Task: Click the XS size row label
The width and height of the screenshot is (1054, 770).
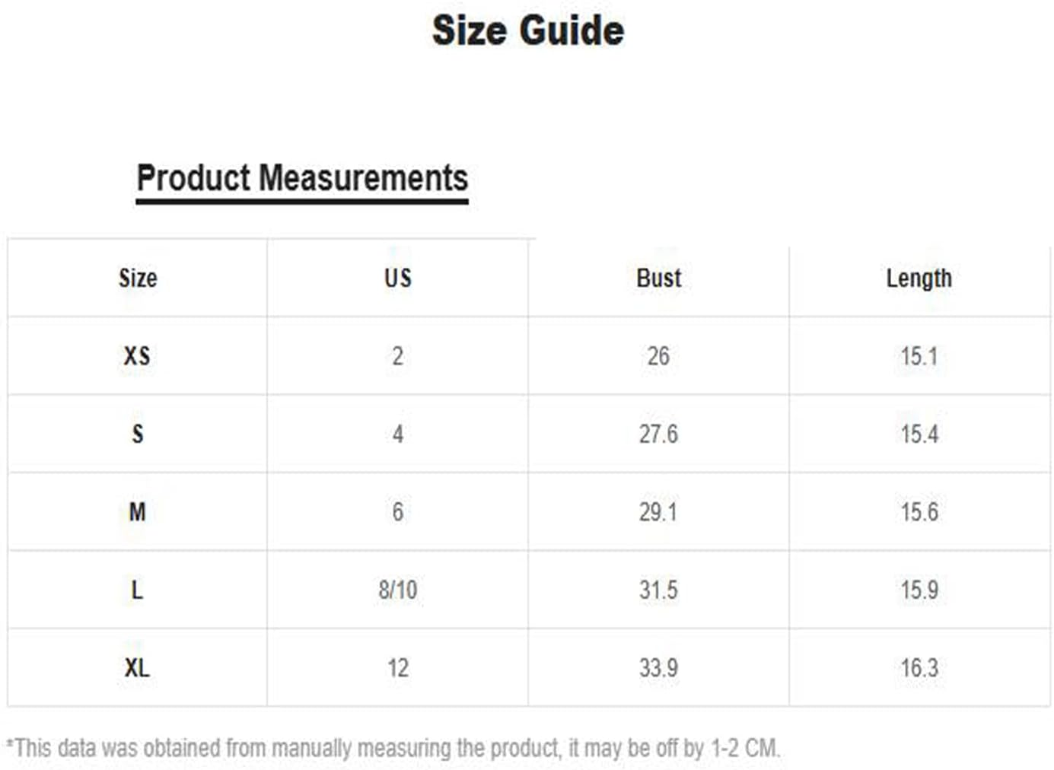Action: click(x=137, y=356)
